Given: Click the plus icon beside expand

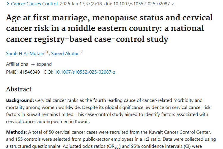Looking at the screenshot, I should pyautogui.click(x=33, y=64).
